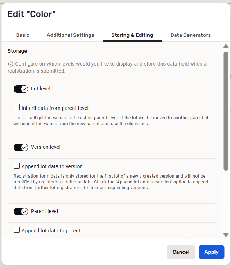Screen dimensions: 231x267
Task: Check Inherit data from parent level
Action: 17,107
